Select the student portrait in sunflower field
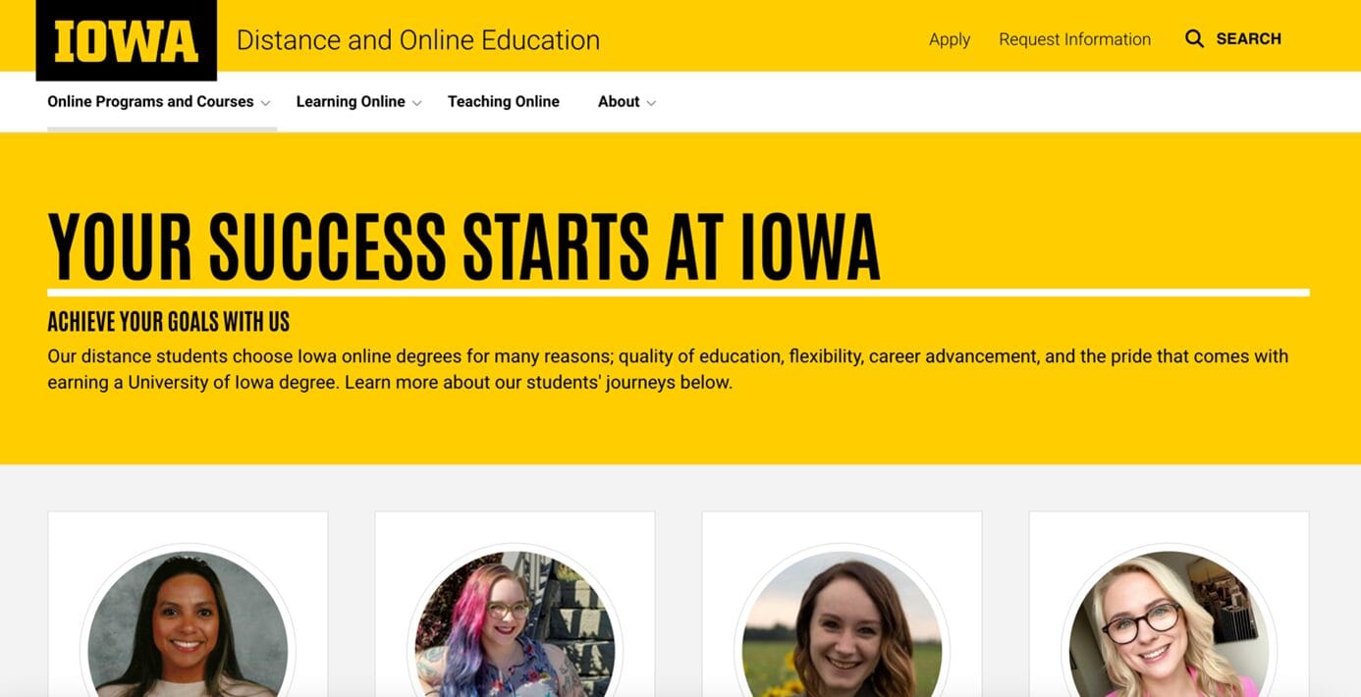Viewport: 1361px width, 697px height. click(842, 623)
